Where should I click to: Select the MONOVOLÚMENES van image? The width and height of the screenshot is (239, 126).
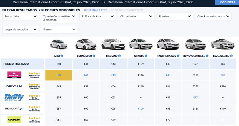[195, 44]
